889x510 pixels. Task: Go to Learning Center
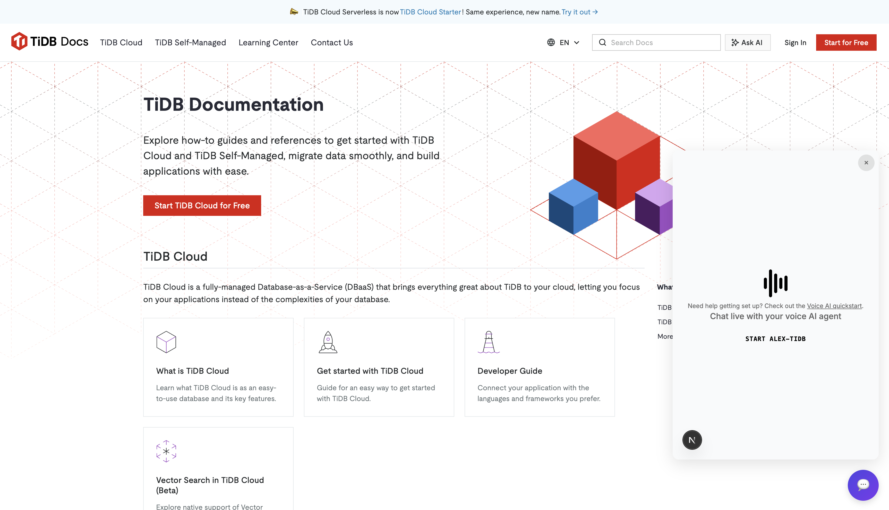[268, 43]
